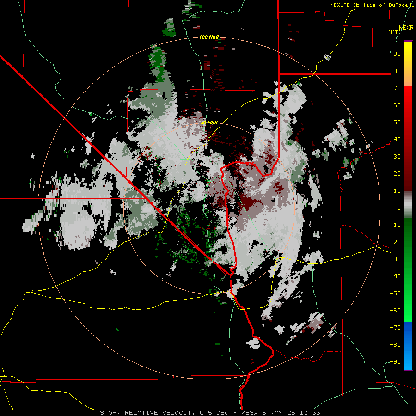Click the -20 value on the velocity scale
This screenshot has width=416, height=416.
click(395, 242)
